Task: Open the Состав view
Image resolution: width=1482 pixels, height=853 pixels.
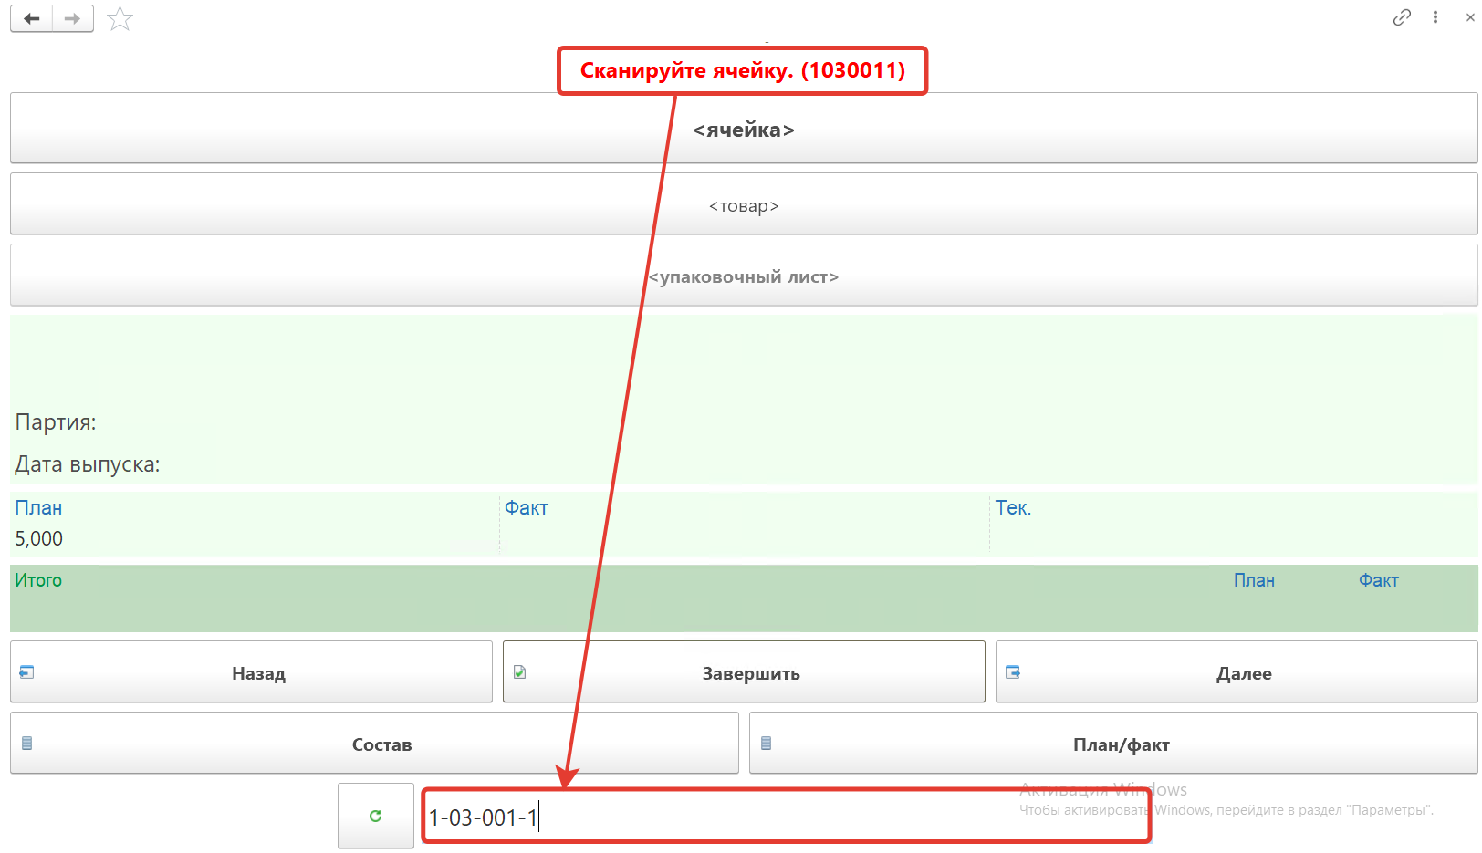Action: pos(381,744)
